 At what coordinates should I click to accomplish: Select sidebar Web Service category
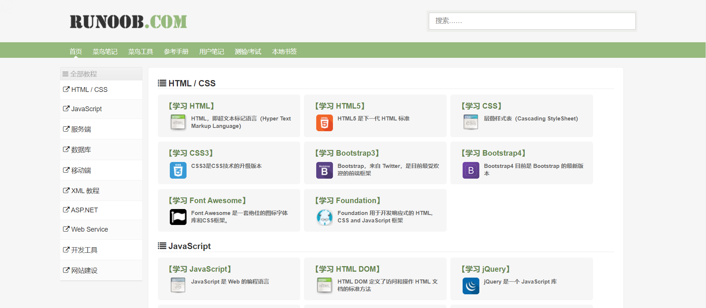(101, 229)
